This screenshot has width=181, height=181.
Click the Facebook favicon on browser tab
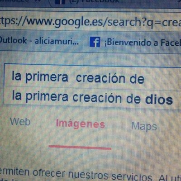click(x=60, y=2)
